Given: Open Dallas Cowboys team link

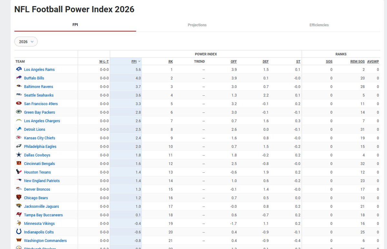Looking at the screenshot, I should (x=37, y=155).
